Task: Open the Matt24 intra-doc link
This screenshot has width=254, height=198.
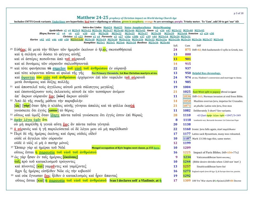Action: pos(108,28)
